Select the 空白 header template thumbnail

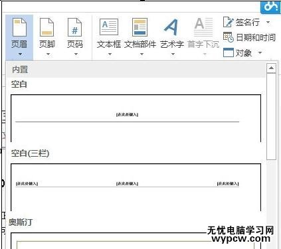[x=136, y=118]
